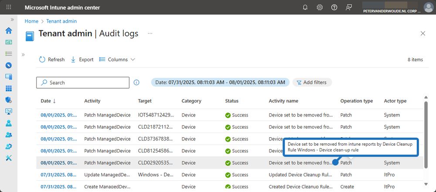Sort by Activity column header
The height and width of the screenshot is (192, 436).
tap(92, 101)
